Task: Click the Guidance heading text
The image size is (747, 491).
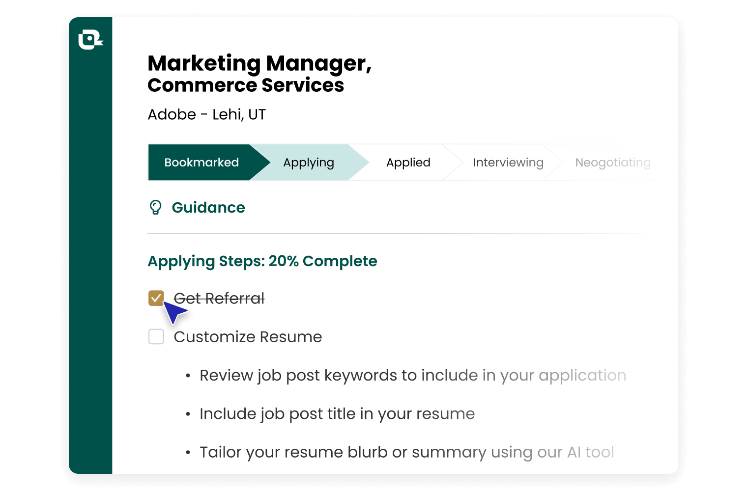Action: [208, 207]
